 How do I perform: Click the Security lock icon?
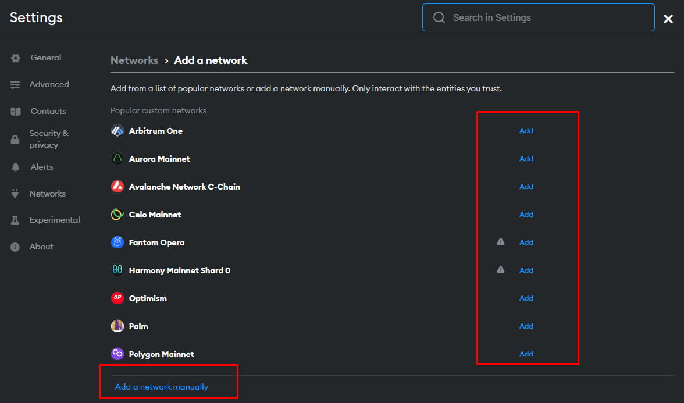[x=15, y=140]
